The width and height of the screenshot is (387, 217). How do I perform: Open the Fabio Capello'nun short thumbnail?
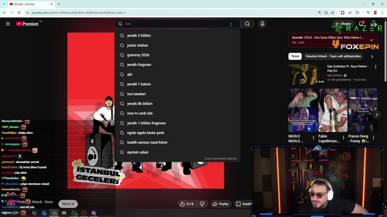click(x=333, y=110)
